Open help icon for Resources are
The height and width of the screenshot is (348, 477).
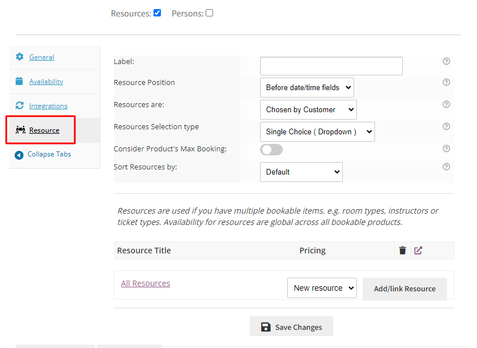point(446,104)
